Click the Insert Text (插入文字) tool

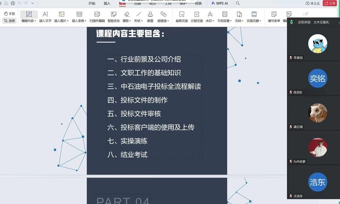[x=45, y=17]
